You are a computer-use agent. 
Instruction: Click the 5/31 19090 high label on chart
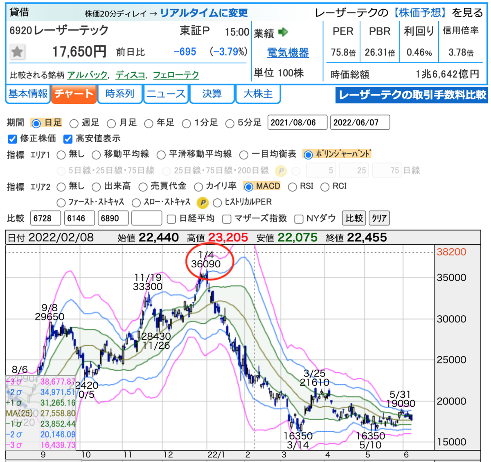pos(401,399)
